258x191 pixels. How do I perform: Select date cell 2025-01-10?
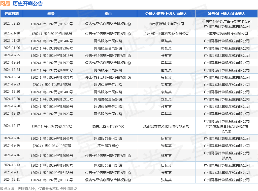coord(12,33)
